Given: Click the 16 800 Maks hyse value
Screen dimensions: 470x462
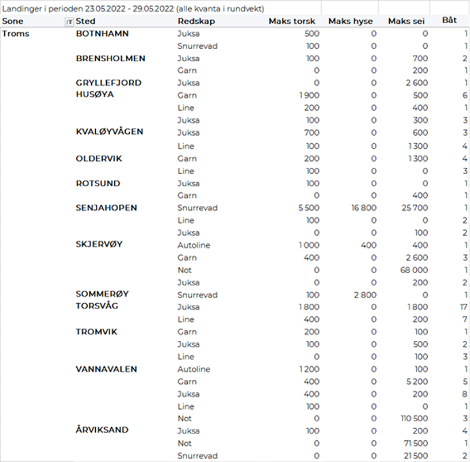Looking at the screenshot, I should pos(360,208).
